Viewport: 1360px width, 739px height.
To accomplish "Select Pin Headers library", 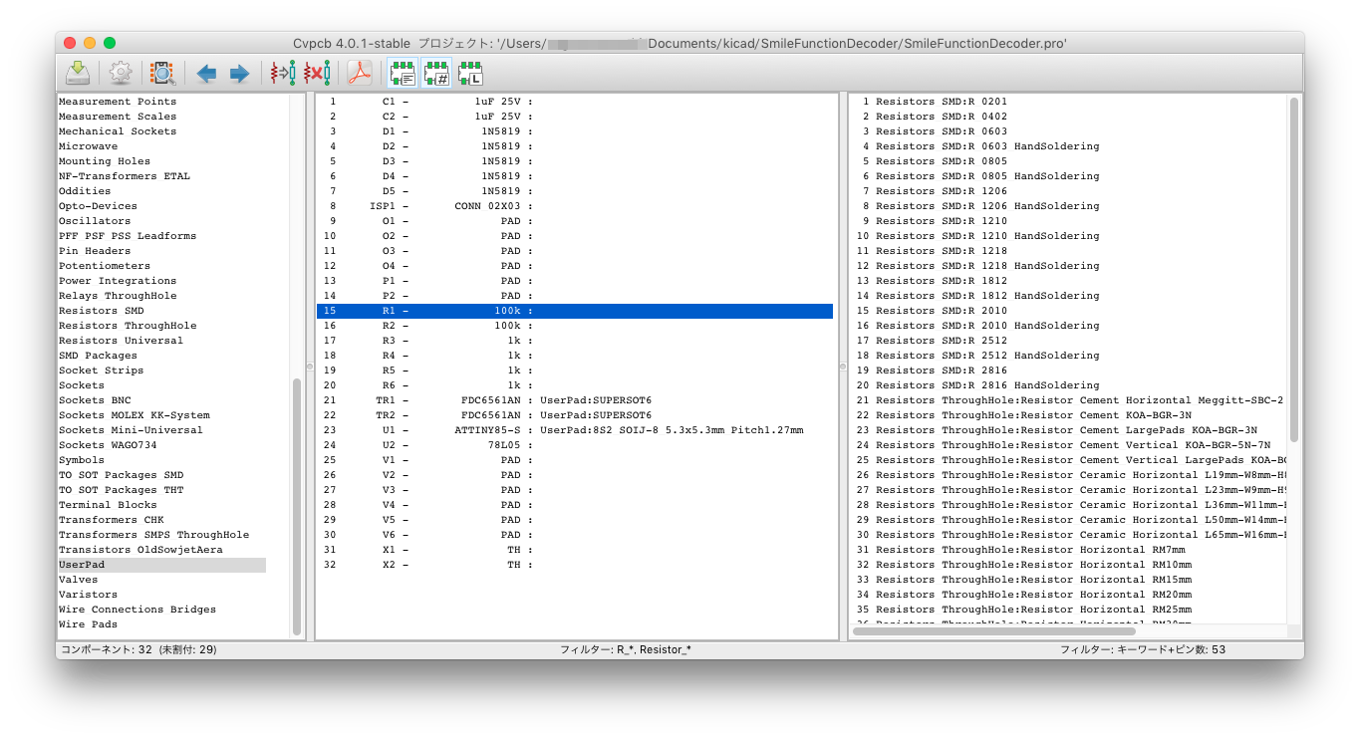I will [94, 251].
